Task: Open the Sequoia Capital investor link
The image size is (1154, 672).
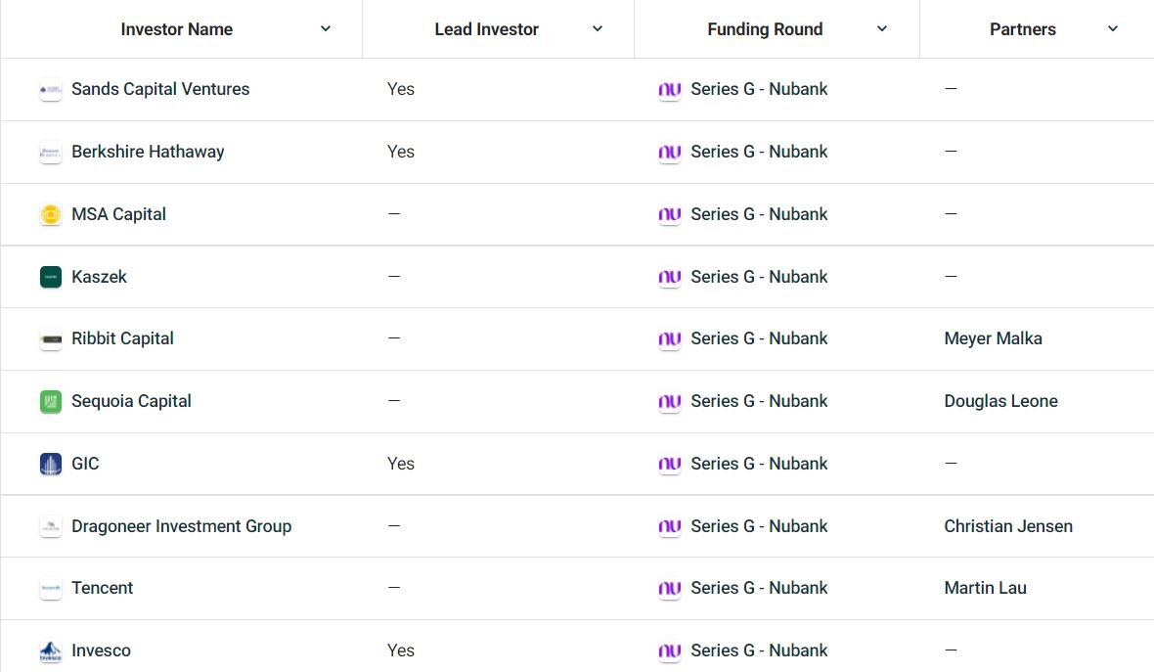Action: [131, 401]
